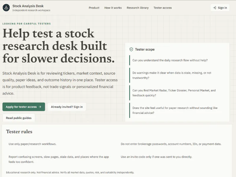The image size is (236, 177).
Task: Click the Sign in button in header
Action: tap(220, 8)
